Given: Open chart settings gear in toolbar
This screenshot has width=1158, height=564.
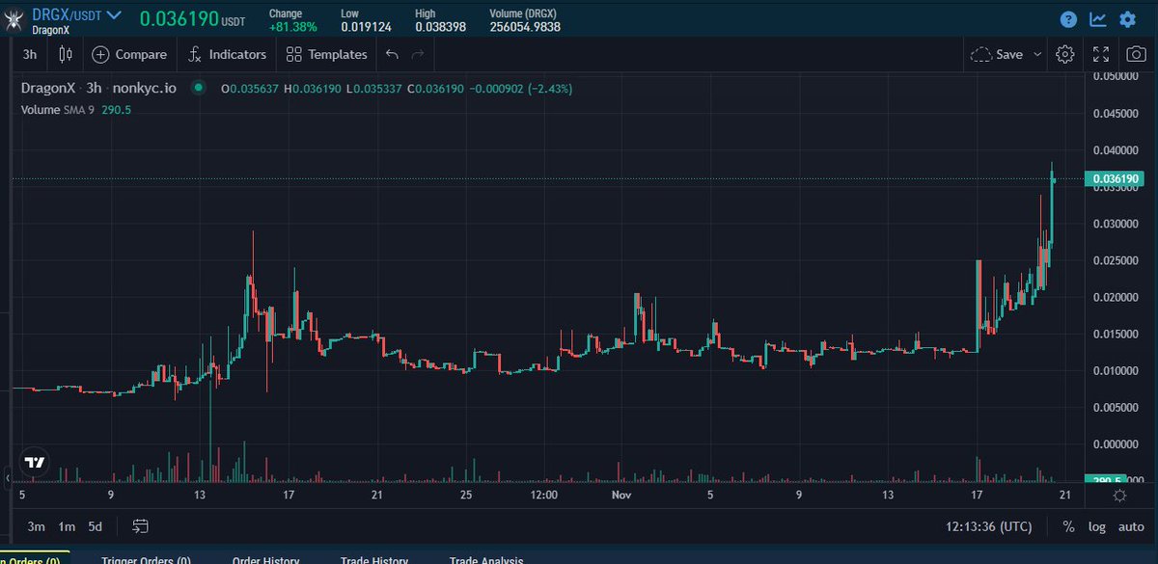Looking at the screenshot, I should tap(1065, 54).
